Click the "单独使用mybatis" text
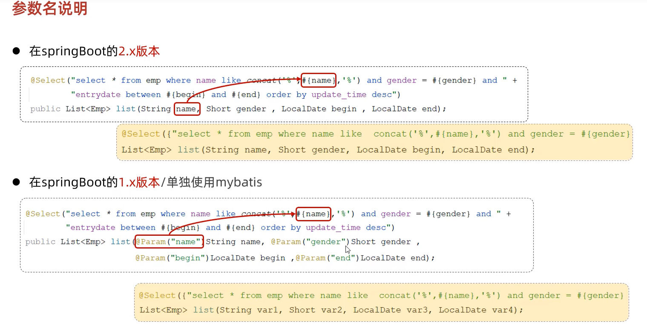 214,183
